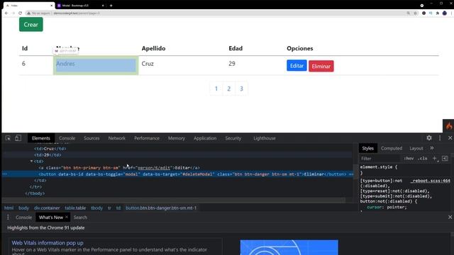Go to pagination page 1
The height and width of the screenshot is (255, 454).
(216, 89)
